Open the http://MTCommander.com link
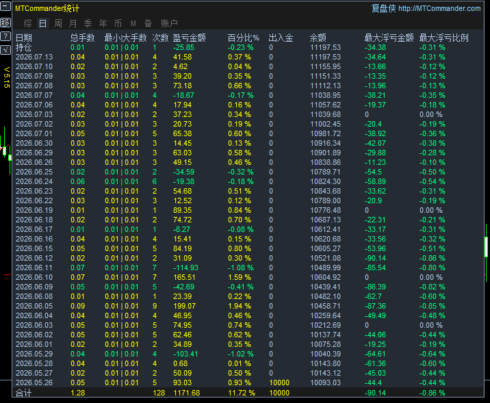 point(439,8)
